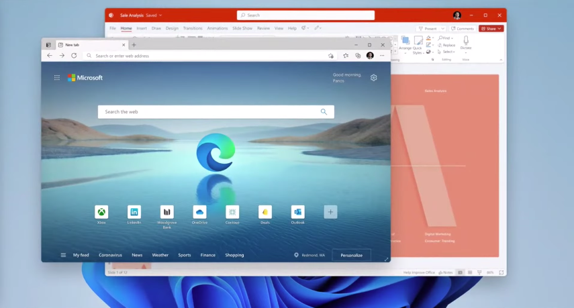Fit slide to window in PowerPoint
This screenshot has height=308, width=574.
coord(501,272)
